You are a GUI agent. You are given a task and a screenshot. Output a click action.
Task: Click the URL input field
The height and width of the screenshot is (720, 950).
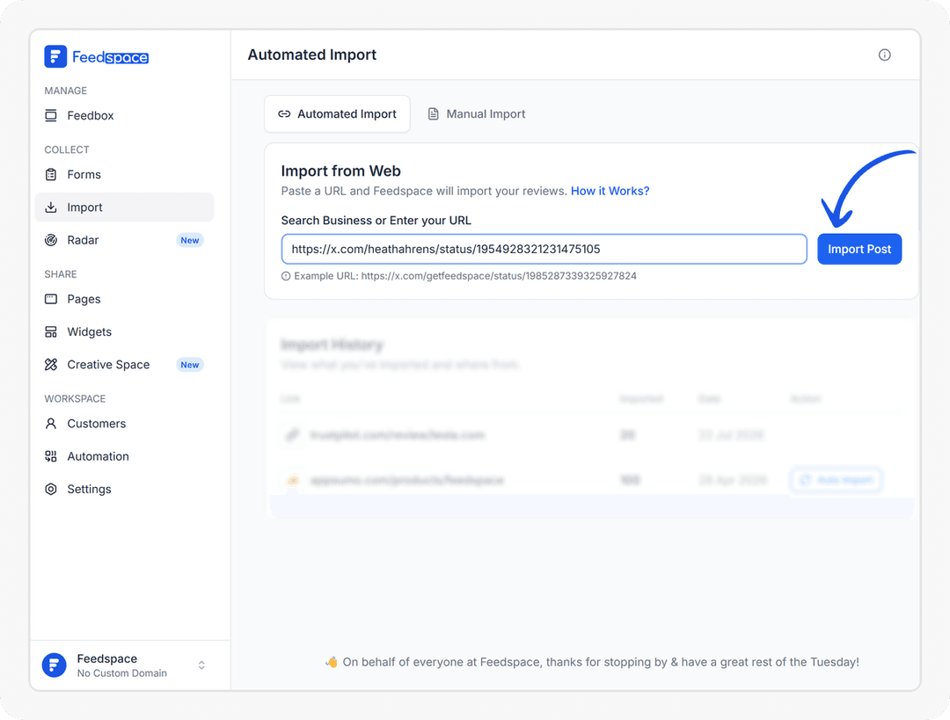[x=544, y=249]
